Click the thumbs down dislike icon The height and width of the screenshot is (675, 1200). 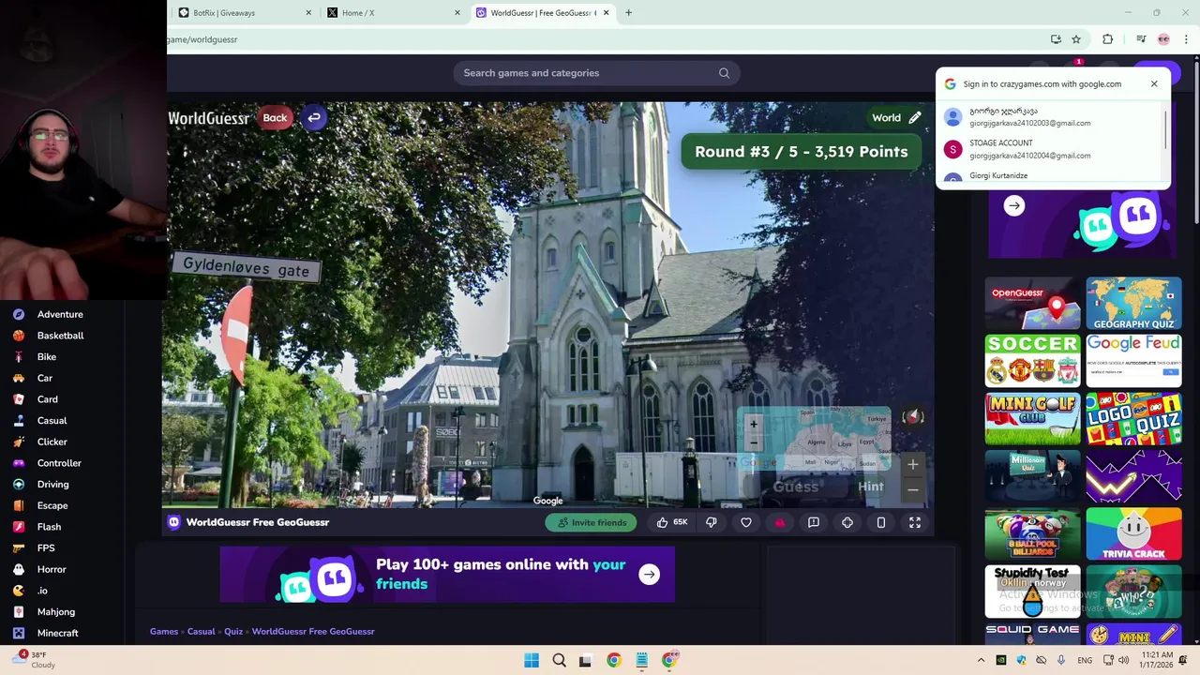[712, 522]
